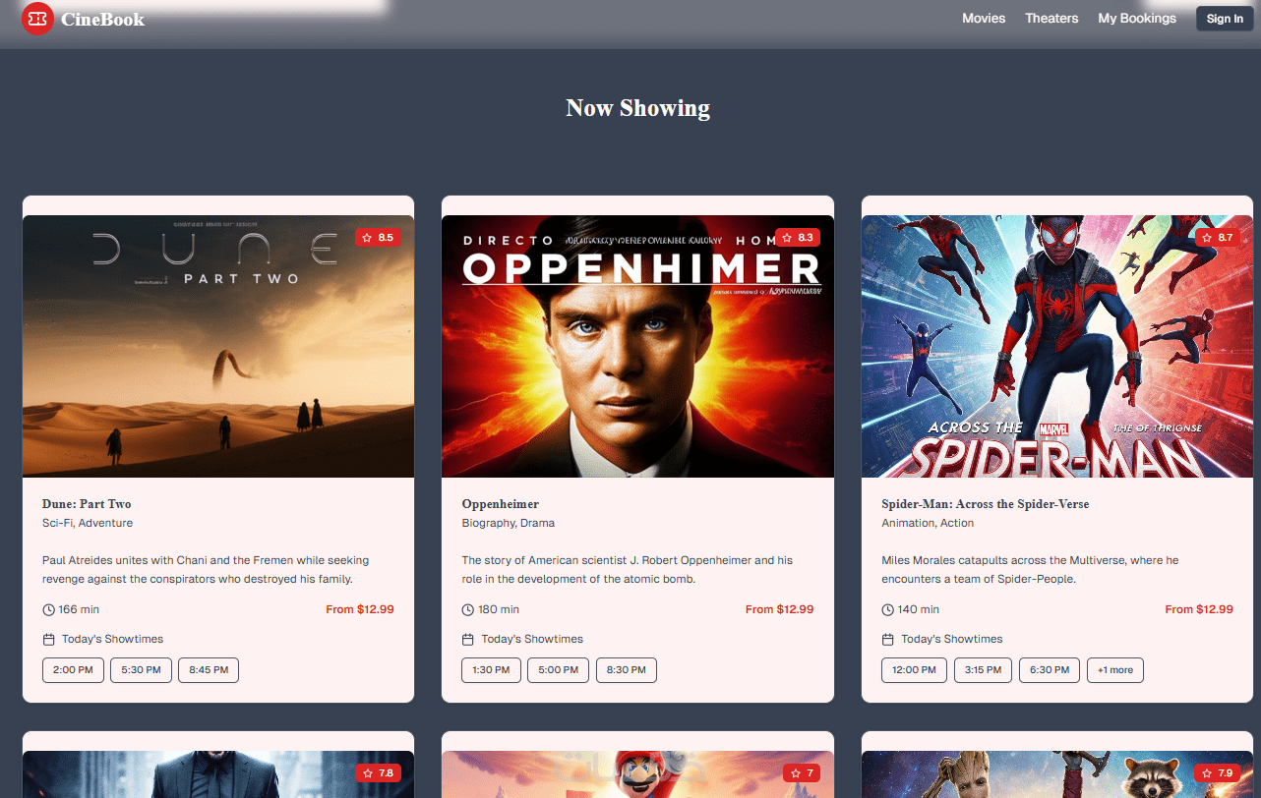Click the star icon on the 7.9 rating badge

tap(1207, 773)
